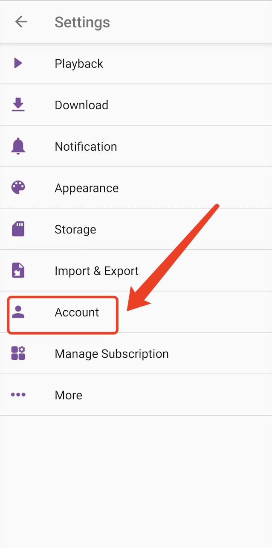The width and height of the screenshot is (272, 548).
Task: Click the Playback triangle icon
Action: (18, 64)
